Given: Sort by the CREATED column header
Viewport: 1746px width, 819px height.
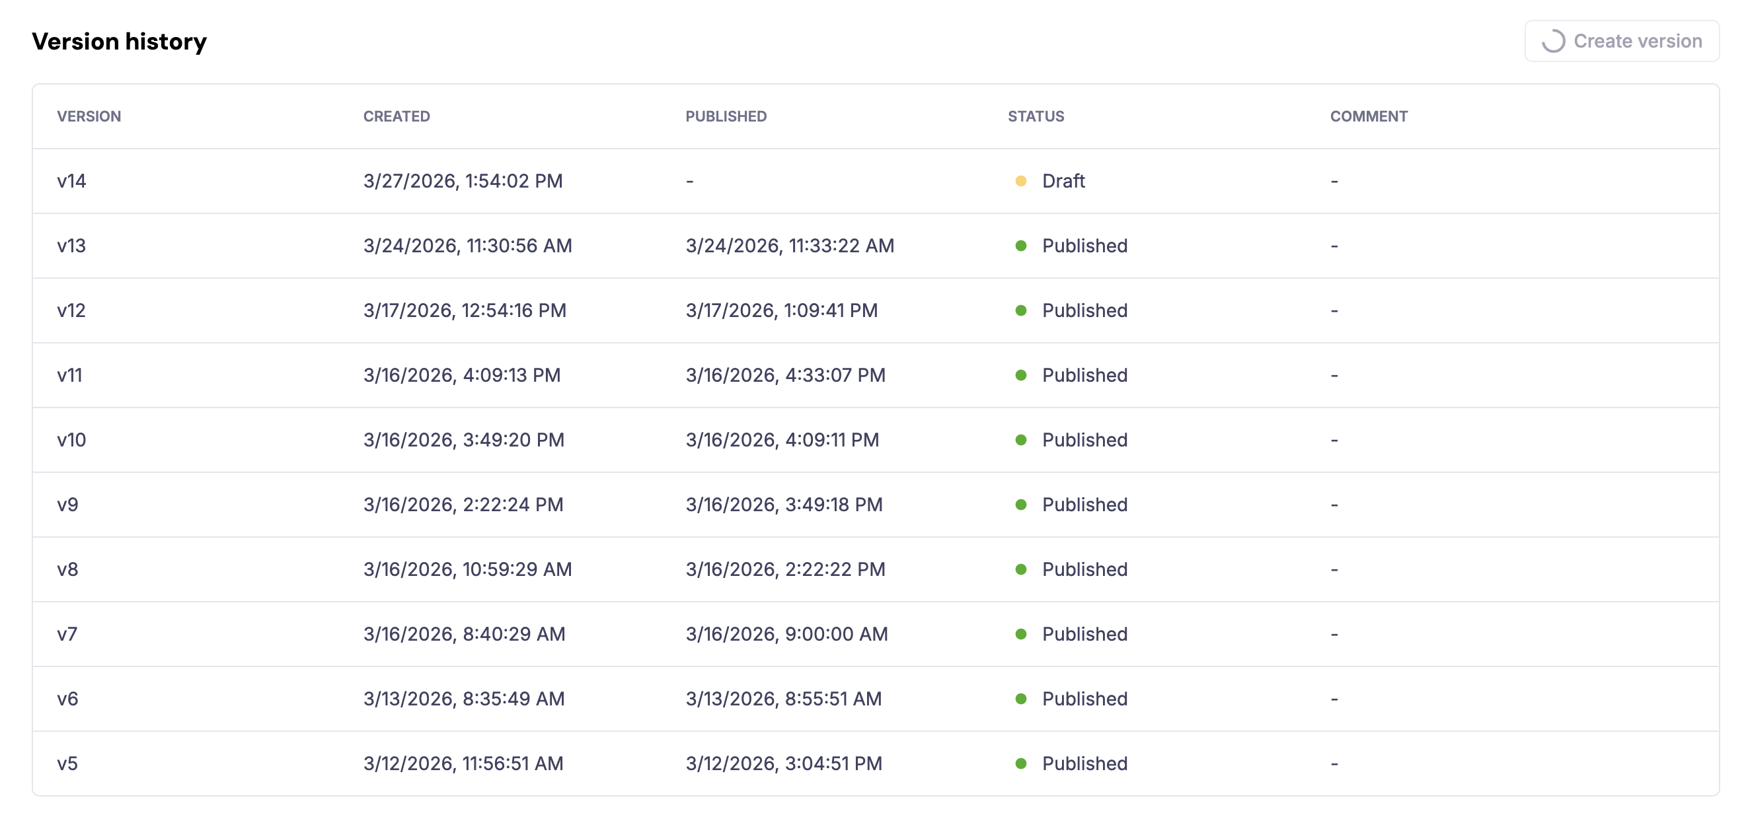Looking at the screenshot, I should click(397, 116).
